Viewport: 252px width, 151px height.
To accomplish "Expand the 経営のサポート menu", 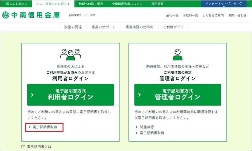I will (x=104, y=27).
